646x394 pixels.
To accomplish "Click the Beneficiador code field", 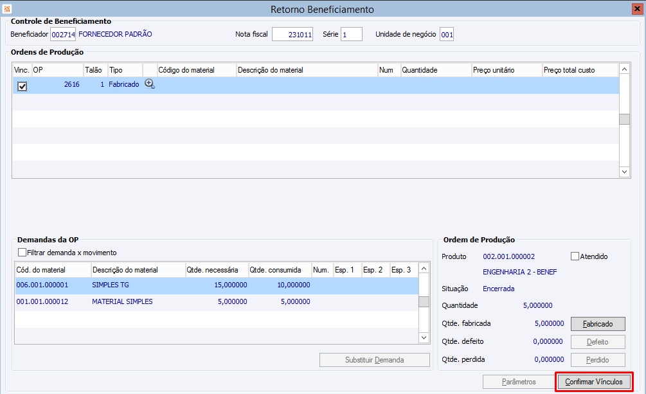I will coord(63,35).
